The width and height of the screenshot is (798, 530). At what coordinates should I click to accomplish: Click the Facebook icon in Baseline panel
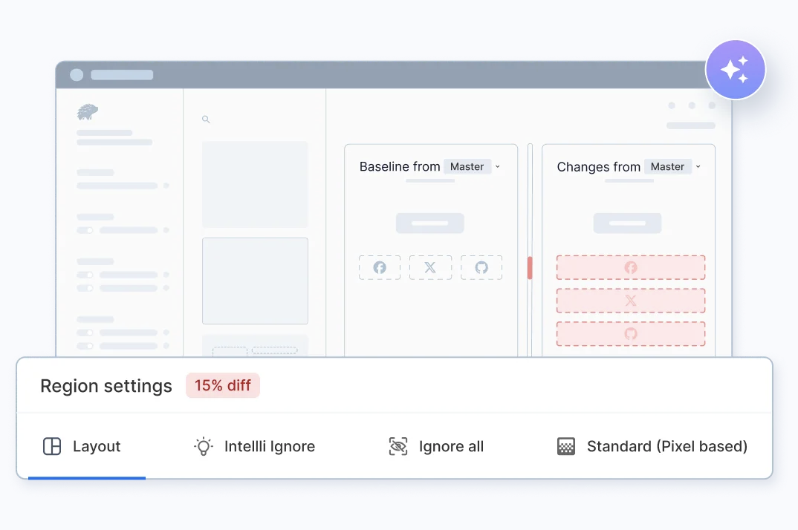coord(380,267)
